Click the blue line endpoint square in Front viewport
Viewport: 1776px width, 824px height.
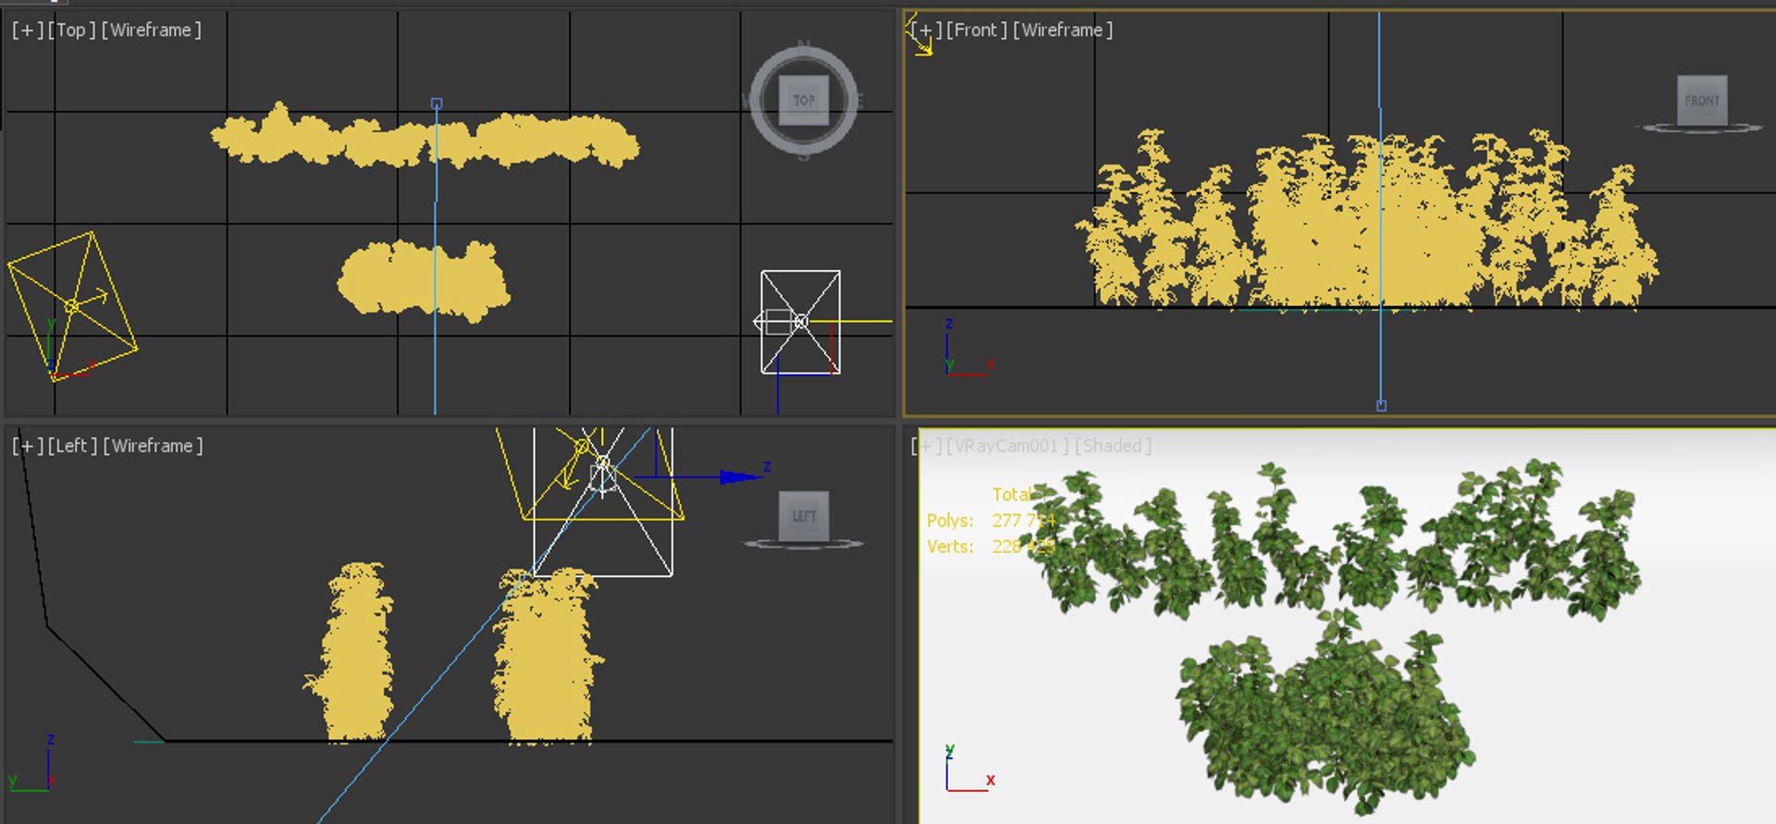click(x=1381, y=405)
